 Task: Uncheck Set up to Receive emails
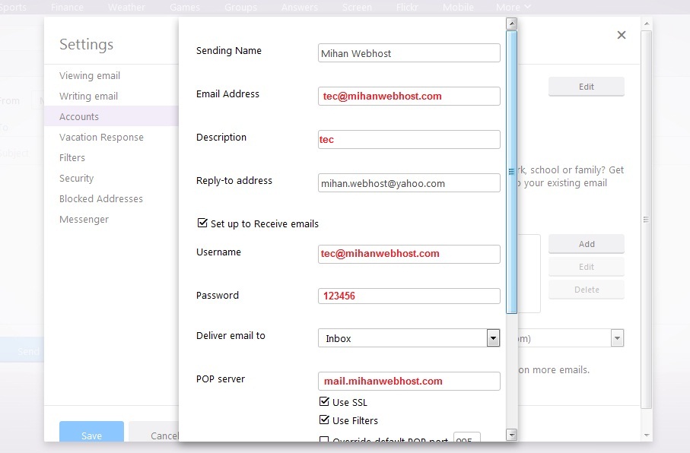(202, 223)
